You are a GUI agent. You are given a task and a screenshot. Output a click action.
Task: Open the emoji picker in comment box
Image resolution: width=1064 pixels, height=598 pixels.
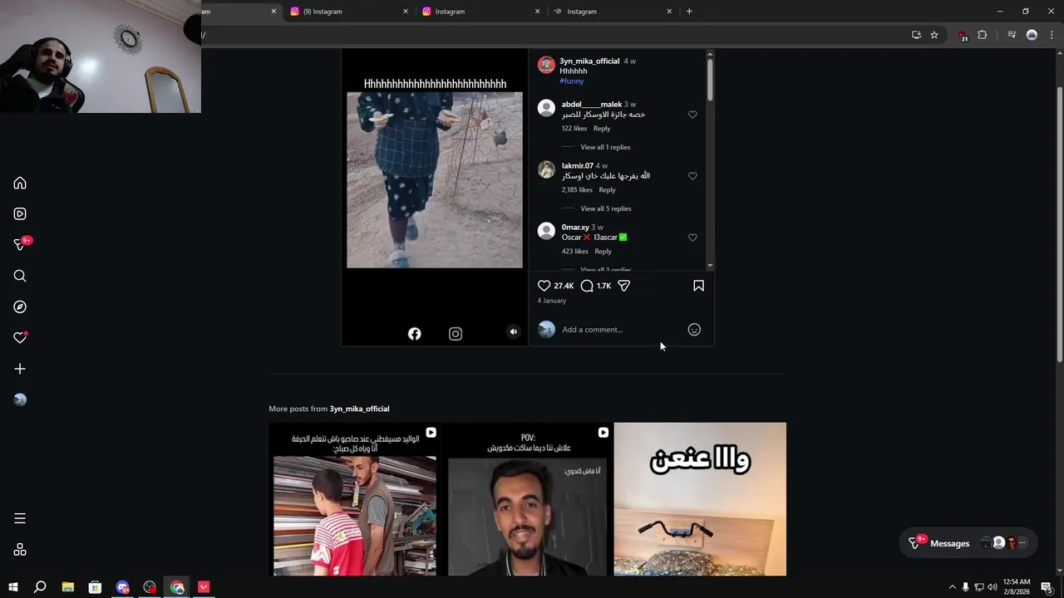(x=694, y=330)
